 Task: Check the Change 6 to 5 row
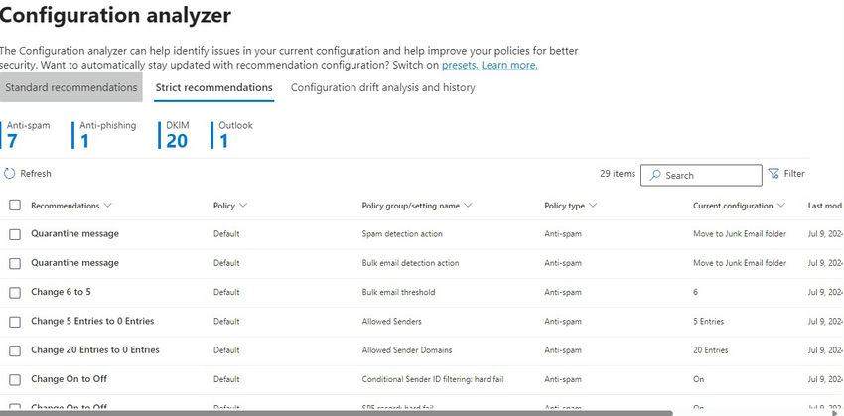pyautogui.click(x=15, y=293)
